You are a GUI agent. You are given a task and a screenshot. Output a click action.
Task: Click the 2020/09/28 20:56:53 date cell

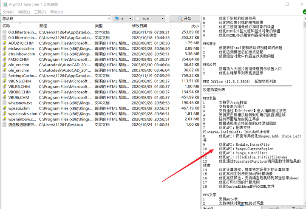tap(150, 103)
